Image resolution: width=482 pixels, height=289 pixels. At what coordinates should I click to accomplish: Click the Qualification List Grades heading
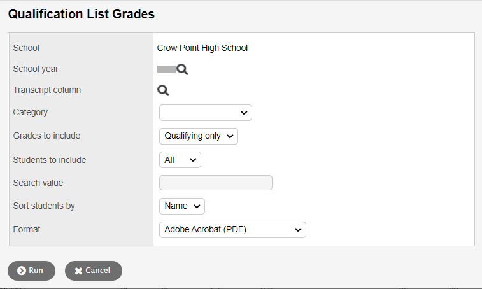tap(82, 14)
